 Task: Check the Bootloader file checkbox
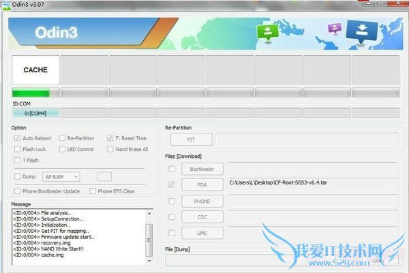[x=172, y=169]
